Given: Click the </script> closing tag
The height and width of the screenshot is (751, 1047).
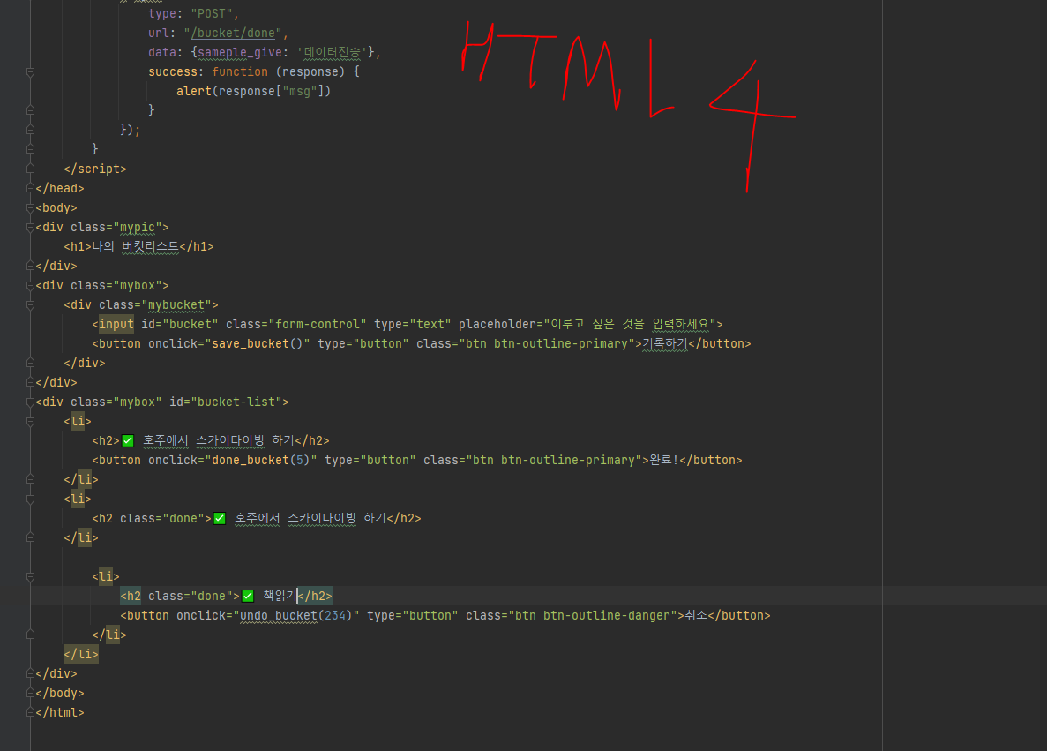Looking at the screenshot, I should [94, 169].
